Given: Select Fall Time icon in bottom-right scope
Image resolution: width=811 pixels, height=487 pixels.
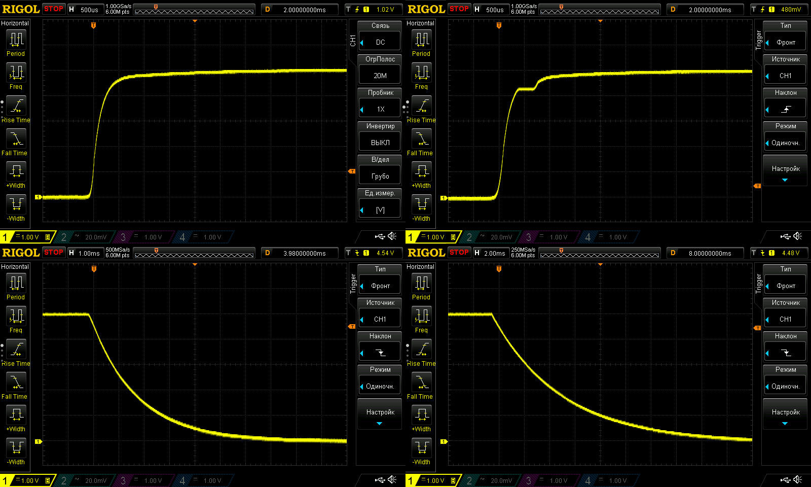Looking at the screenshot, I should [422, 382].
